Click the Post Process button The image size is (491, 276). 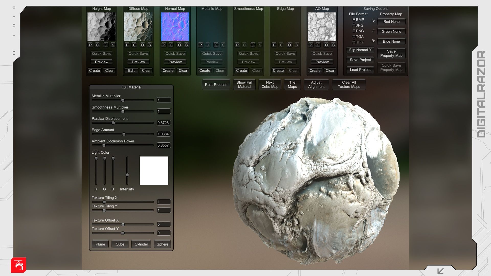click(x=216, y=85)
